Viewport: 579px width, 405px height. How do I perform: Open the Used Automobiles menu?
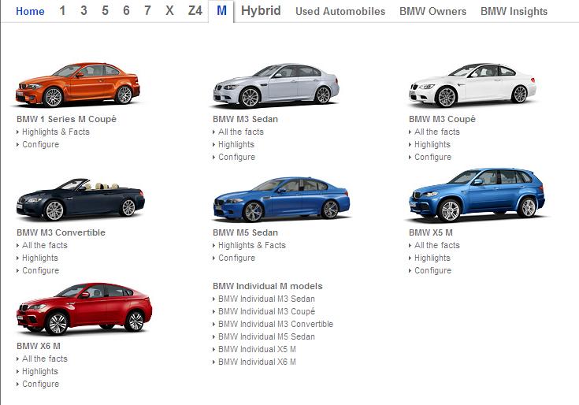click(x=340, y=12)
